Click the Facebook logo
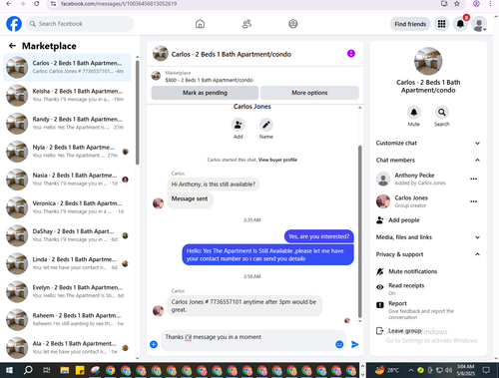This screenshot has height=378, width=499. coord(14,24)
